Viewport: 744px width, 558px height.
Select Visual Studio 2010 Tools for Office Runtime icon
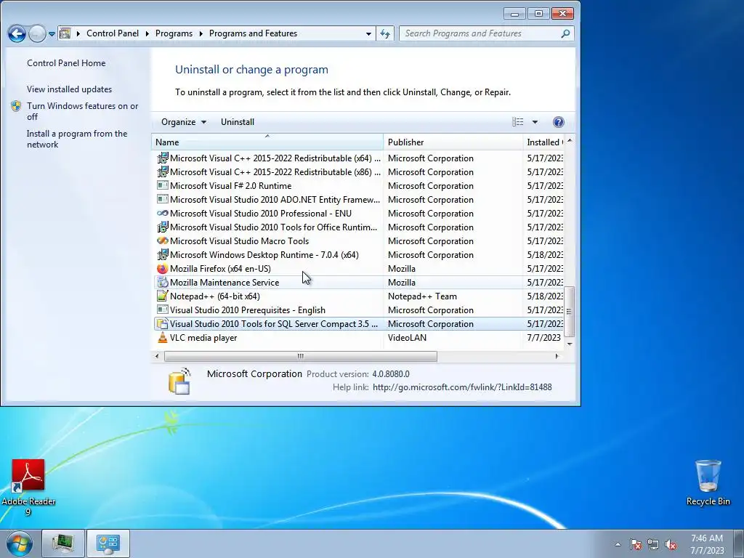[x=162, y=227]
